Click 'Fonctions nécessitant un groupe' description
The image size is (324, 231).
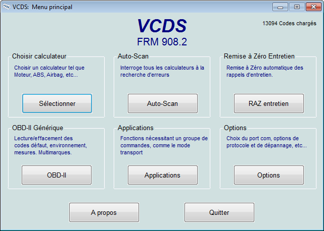pos(164,145)
